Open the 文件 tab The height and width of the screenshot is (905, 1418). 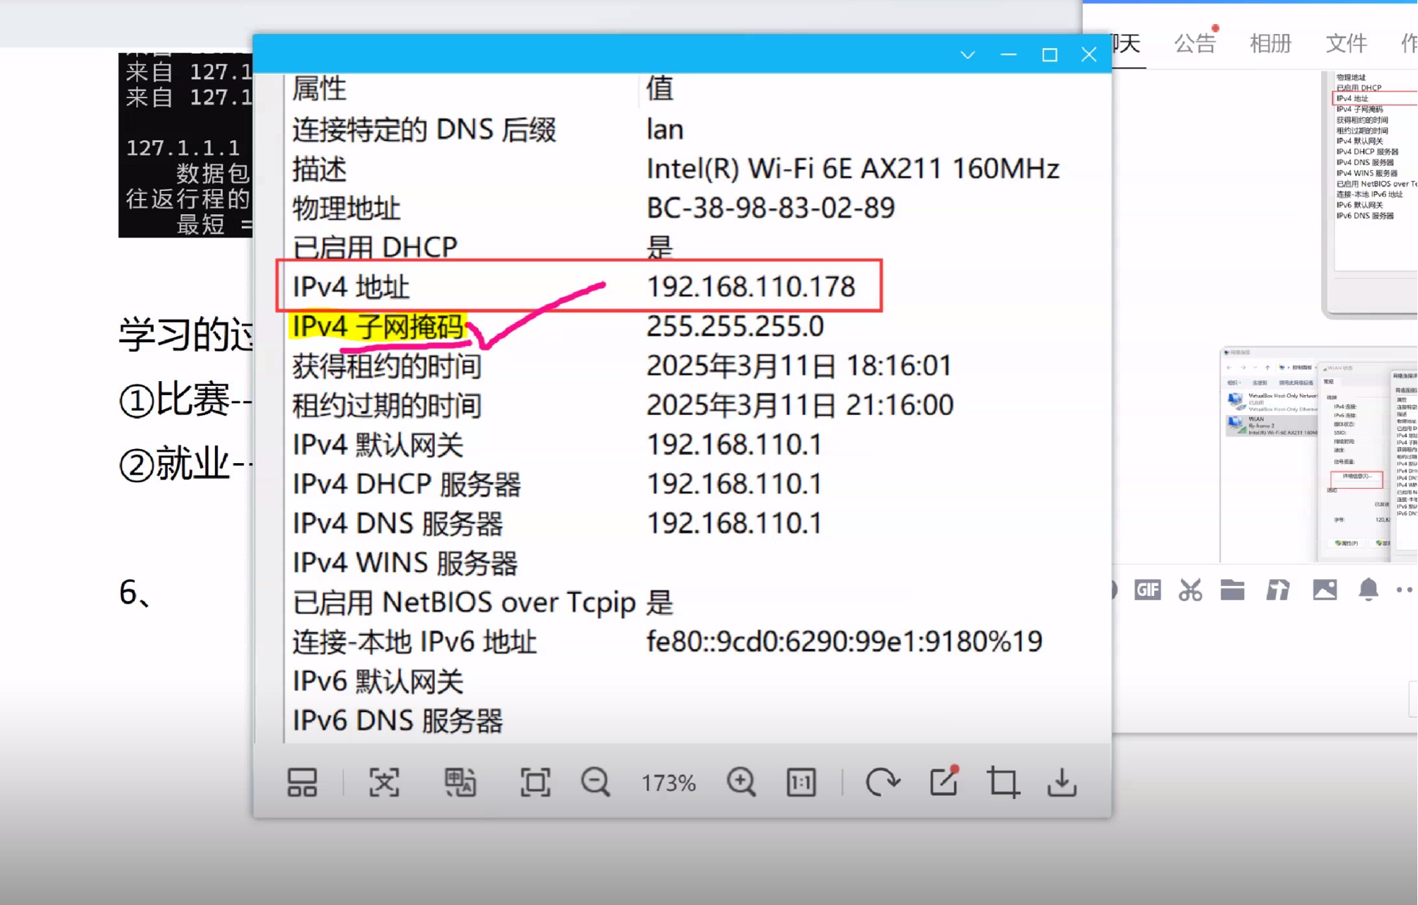pos(1345,44)
